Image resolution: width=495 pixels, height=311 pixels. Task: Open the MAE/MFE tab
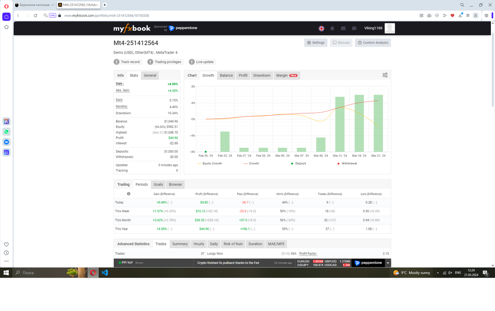pyautogui.click(x=276, y=244)
